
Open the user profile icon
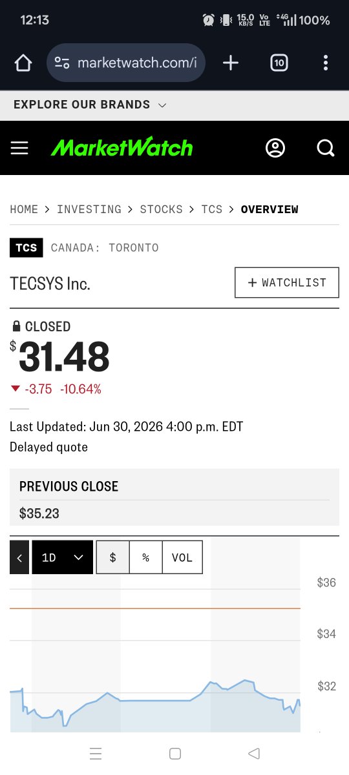pos(275,148)
